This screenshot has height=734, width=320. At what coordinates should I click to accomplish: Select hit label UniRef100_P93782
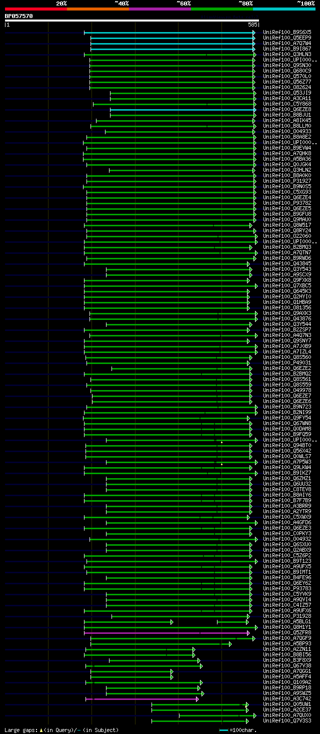click(x=287, y=203)
